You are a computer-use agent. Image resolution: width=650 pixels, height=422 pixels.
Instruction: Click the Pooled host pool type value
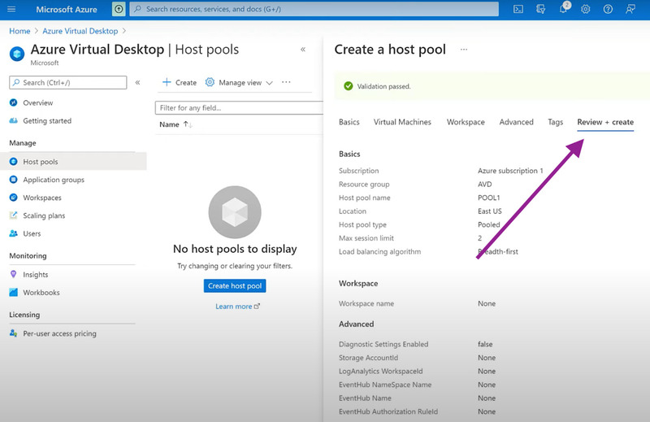[x=489, y=224]
